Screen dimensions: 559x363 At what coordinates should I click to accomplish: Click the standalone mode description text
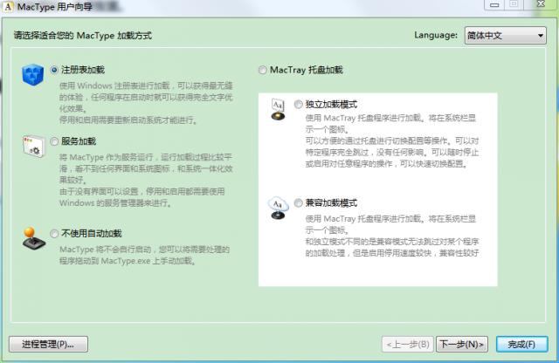pyautogui.click(x=392, y=140)
